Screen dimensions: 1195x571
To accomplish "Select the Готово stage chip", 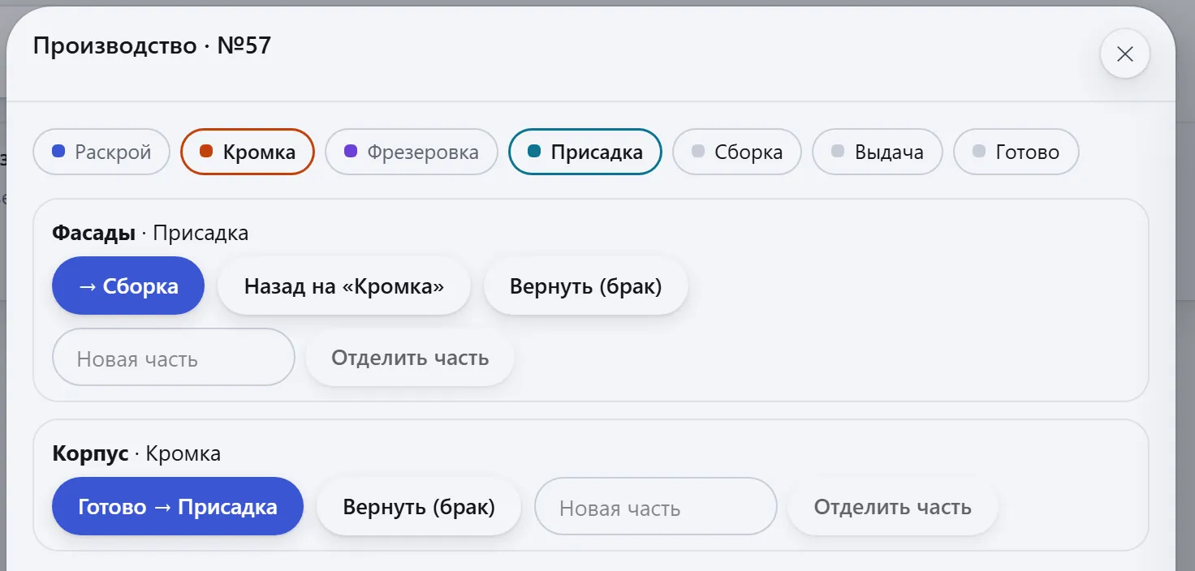I will tap(1016, 152).
